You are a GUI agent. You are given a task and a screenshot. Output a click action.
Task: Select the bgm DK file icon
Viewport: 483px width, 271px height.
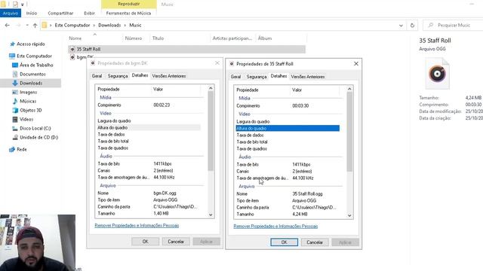[x=72, y=57]
